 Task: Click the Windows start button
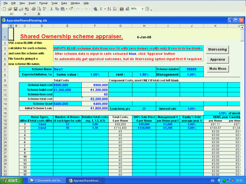click(11, 180)
